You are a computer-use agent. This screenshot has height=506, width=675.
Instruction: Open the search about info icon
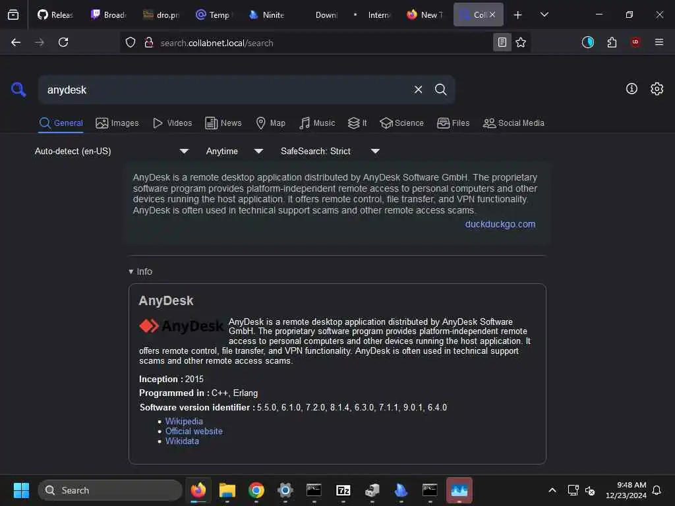pos(631,89)
